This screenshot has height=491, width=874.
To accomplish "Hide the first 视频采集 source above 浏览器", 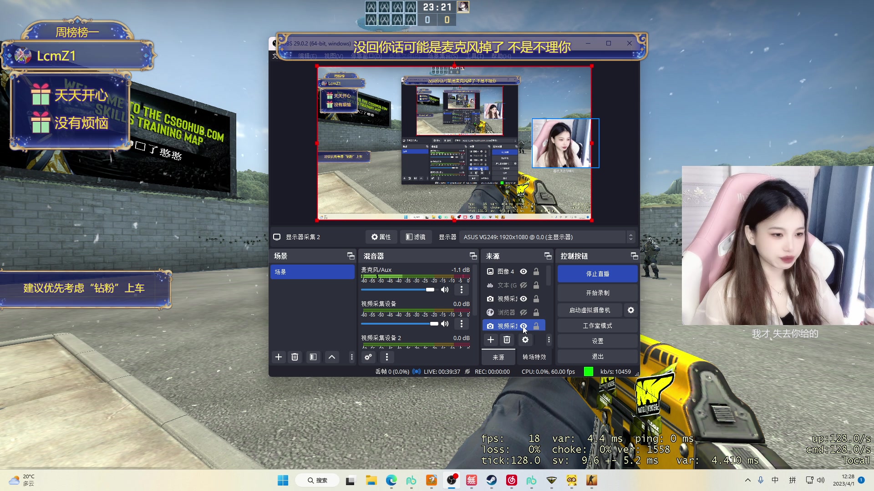I will pyautogui.click(x=523, y=299).
